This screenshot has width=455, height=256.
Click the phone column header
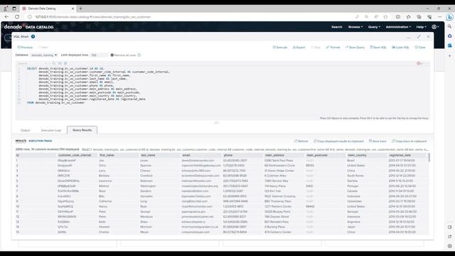242,155
